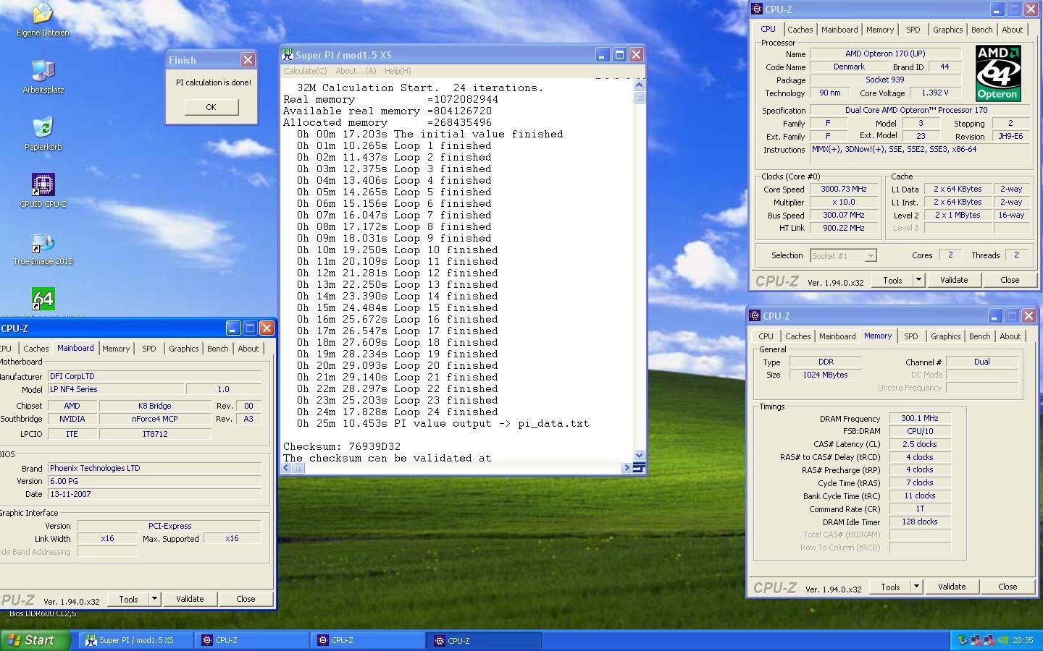Open the Calculate(C) menu in Super PI

tap(305, 71)
